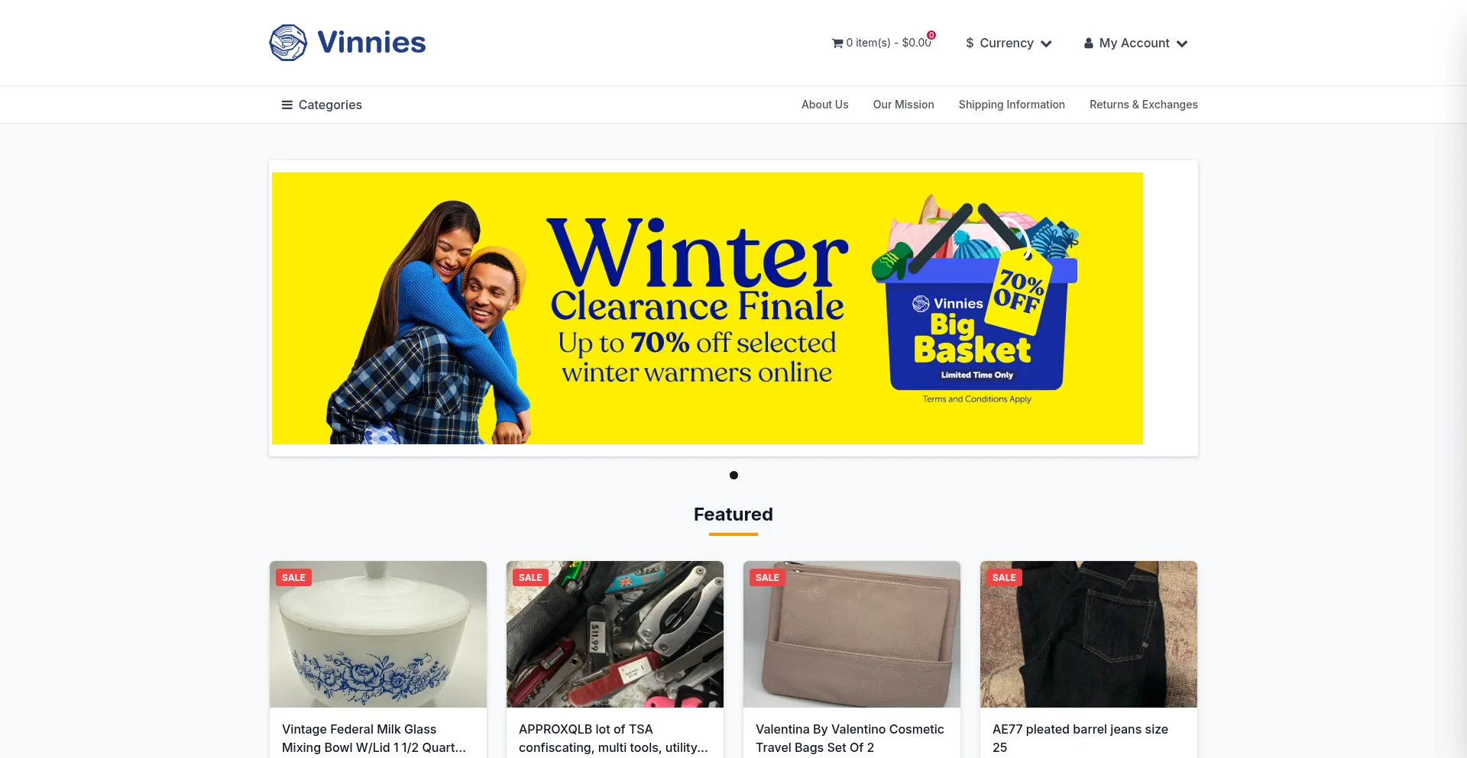The width and height of the screenshot is (1467, 758).
Task: Click the Vinnies logo emblem
Action: tap(288, 43)
